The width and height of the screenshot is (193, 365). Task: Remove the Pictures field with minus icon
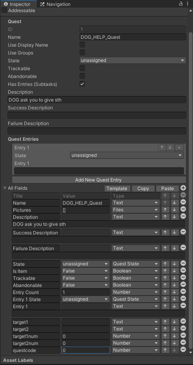click(183, 209)
